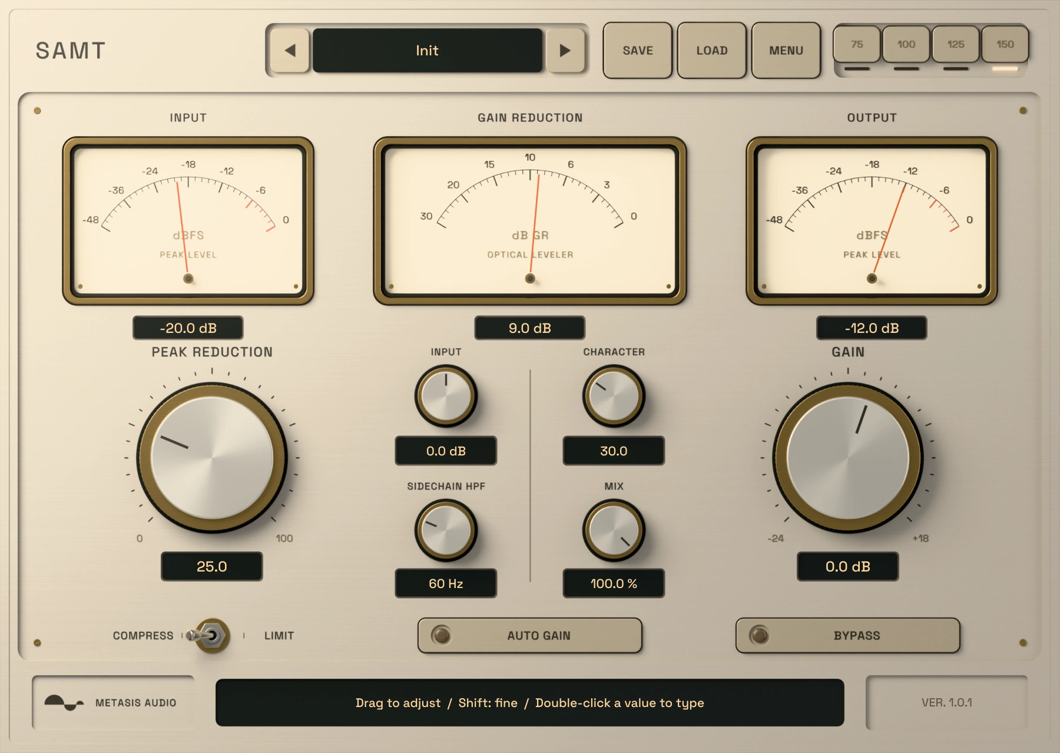Viewport: 1060px width, 753px height.
Task: Open the Init preset name display
Action: [427, 51]
